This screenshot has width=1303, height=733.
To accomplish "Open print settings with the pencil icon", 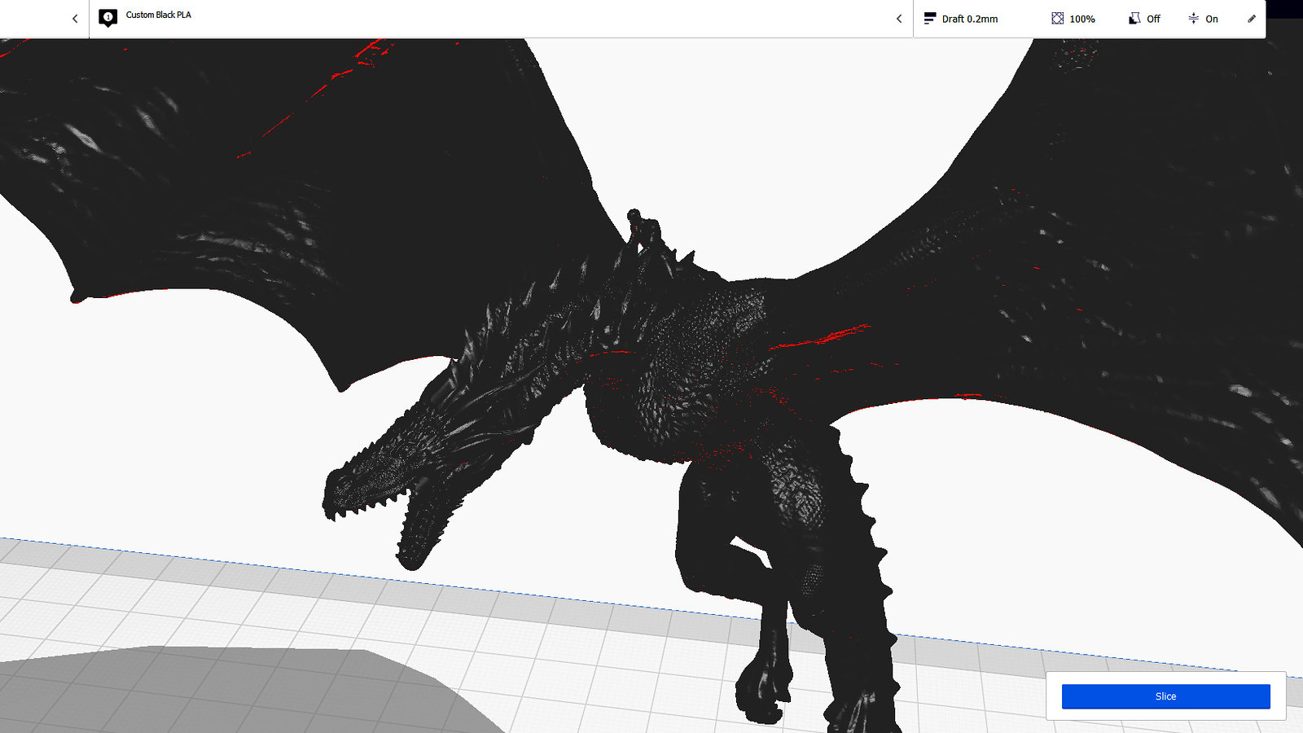I will pyautogui.click(x=1252, y=18).
